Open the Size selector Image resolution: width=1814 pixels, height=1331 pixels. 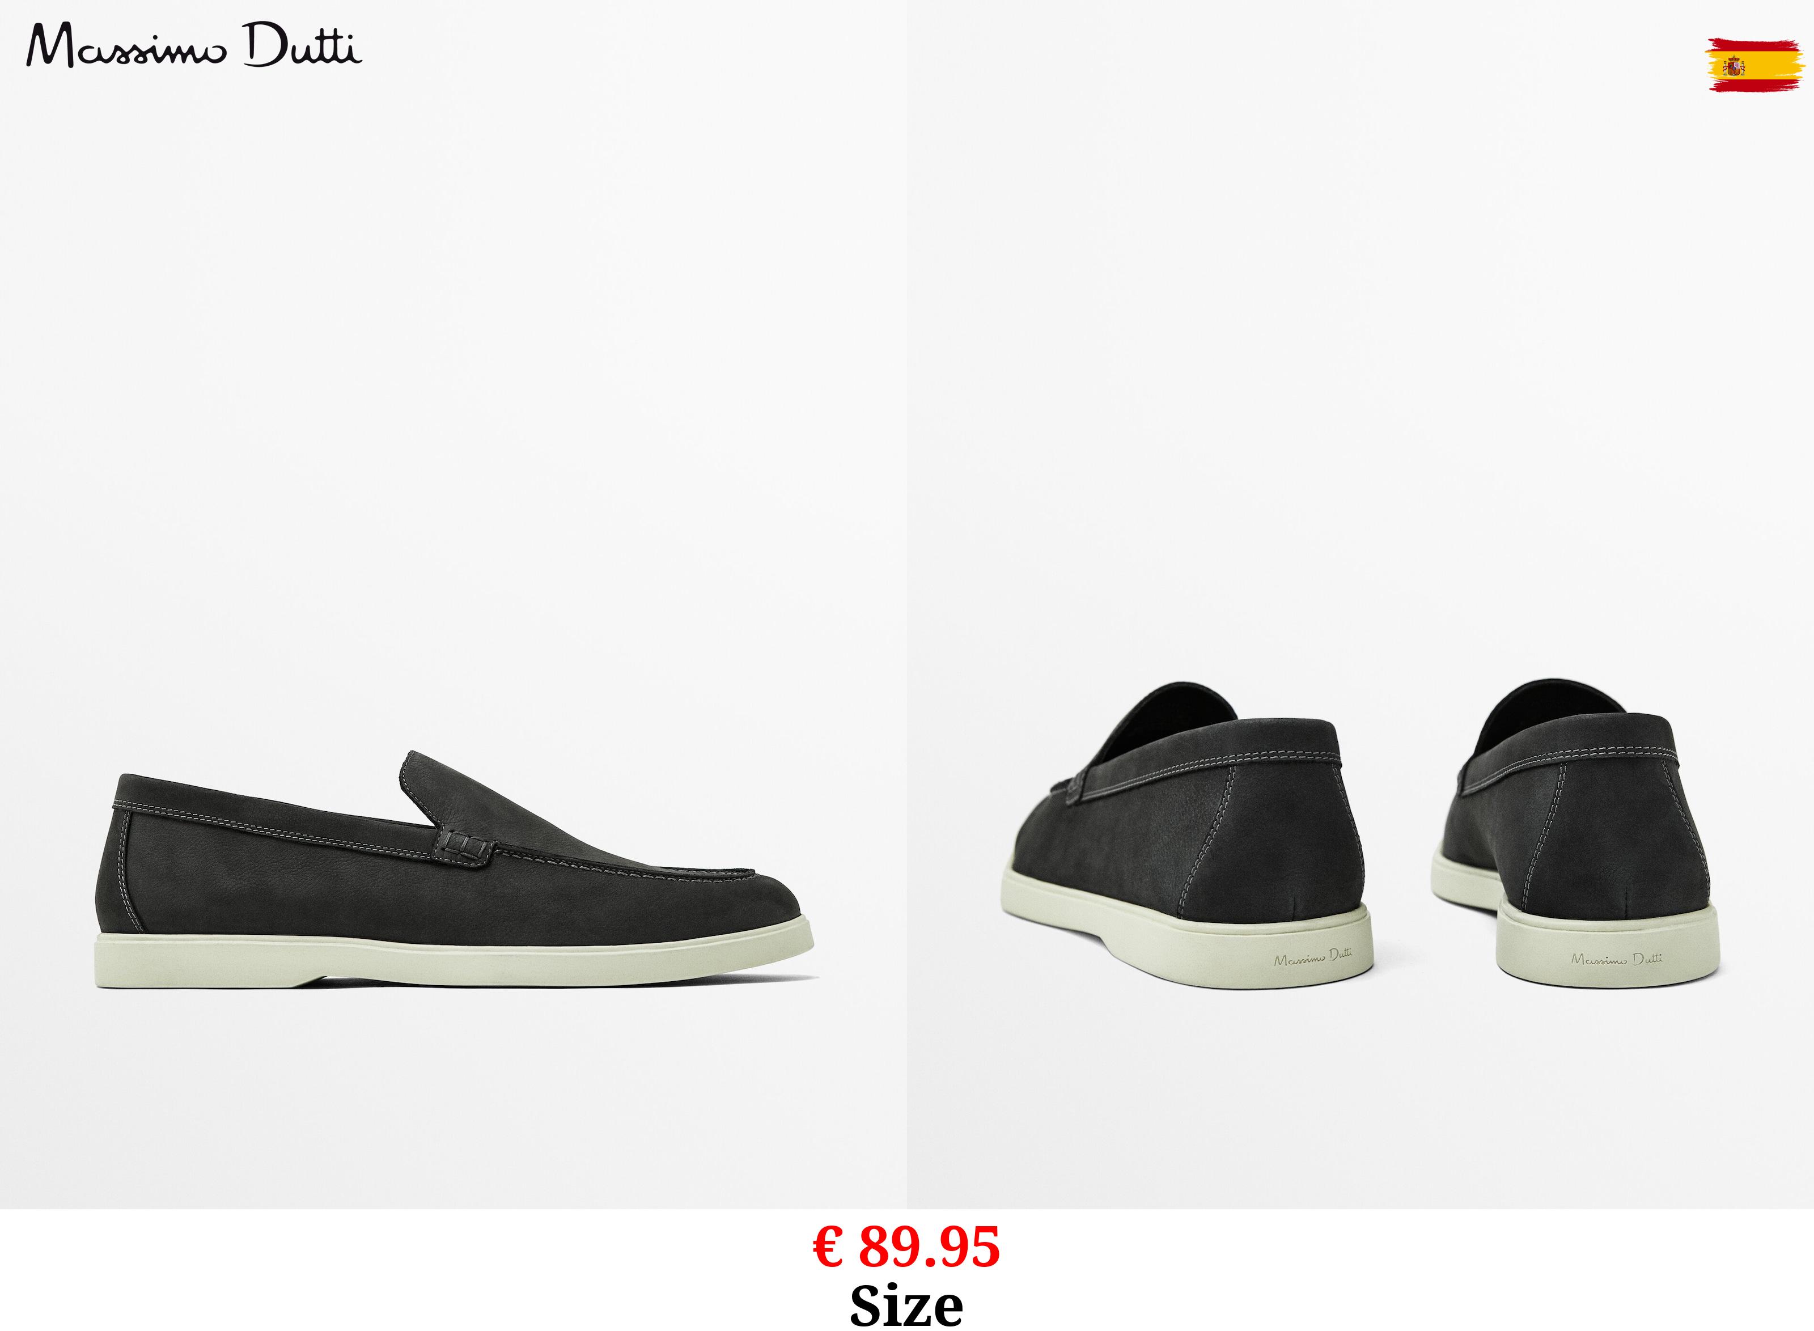[906, 1305]
